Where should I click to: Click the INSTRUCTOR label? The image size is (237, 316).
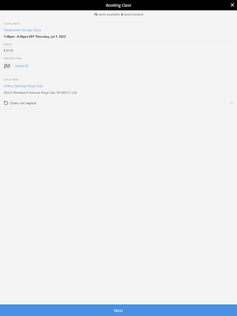pyautogui.click(x=13, y=58)
